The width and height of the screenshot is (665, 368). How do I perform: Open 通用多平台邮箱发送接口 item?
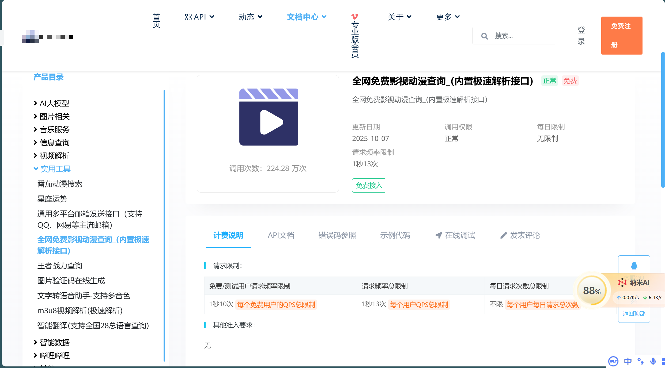[90, 220]
